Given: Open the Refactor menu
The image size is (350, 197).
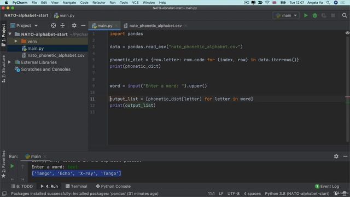Looking at the screenshot, I should 98,2.
